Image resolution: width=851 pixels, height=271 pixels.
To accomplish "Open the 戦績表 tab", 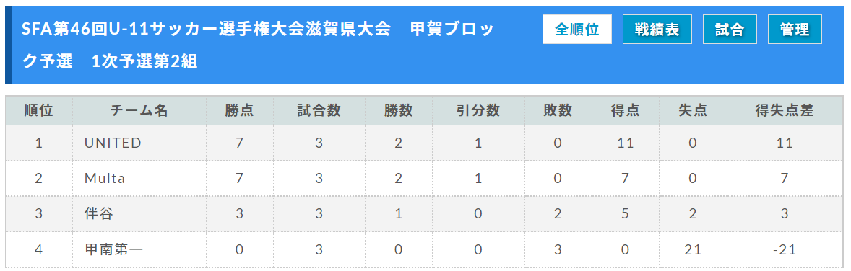I will (x=657, y=30).
